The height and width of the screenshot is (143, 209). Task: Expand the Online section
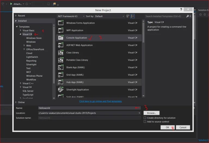16,102
